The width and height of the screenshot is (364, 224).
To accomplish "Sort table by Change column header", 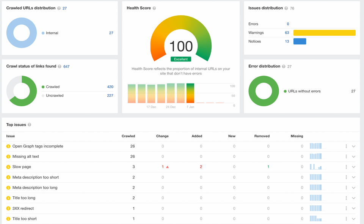I will pyautogui.click(x=162, y=136).
